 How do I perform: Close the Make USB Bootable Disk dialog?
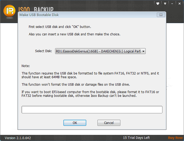pos(161,15)
